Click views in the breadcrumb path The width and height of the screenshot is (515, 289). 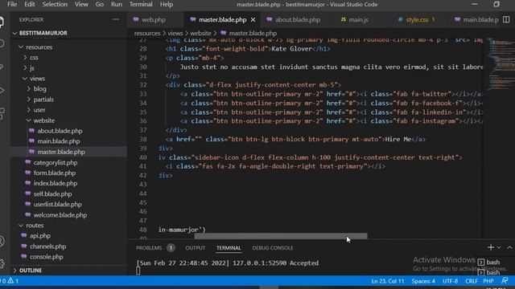click(x=175, y=33)
